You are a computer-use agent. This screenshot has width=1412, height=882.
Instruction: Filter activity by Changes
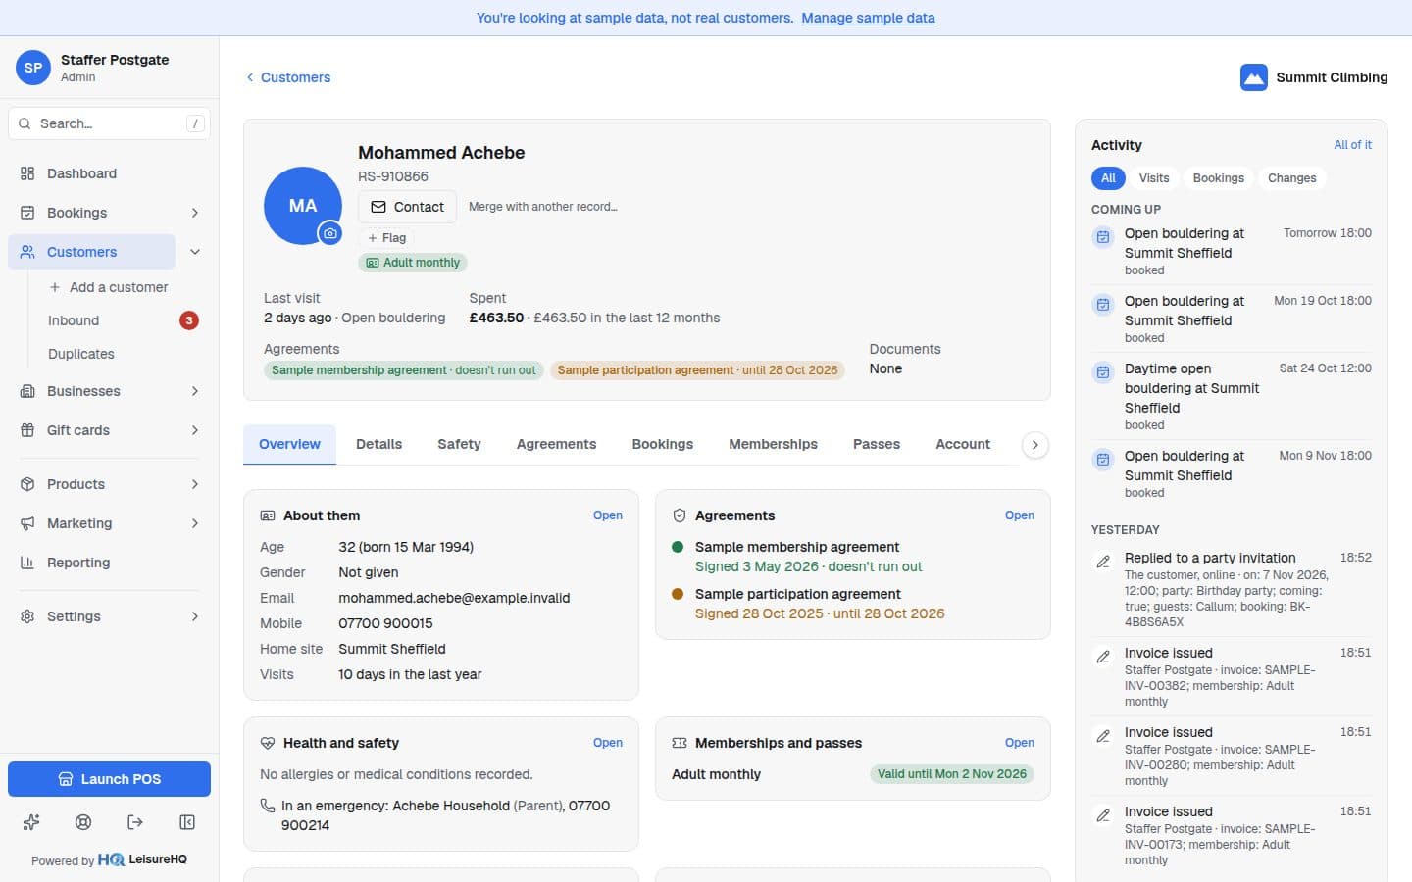(1291, 178)
